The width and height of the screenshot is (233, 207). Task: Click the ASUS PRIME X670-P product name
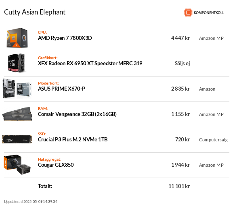[62, 89]
